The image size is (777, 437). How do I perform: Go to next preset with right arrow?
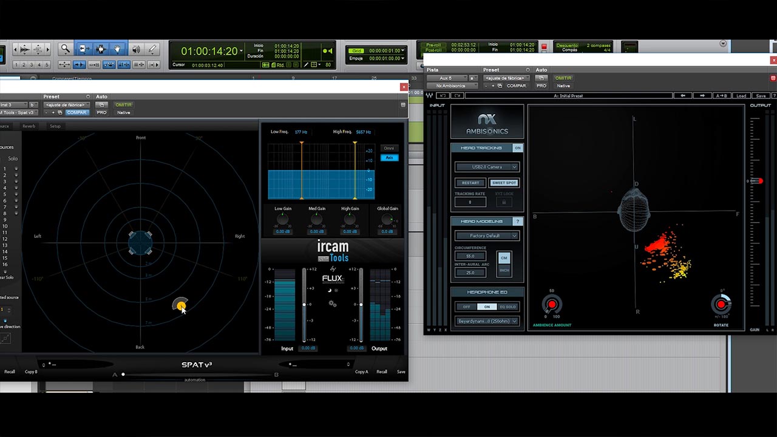click(702, 95)
